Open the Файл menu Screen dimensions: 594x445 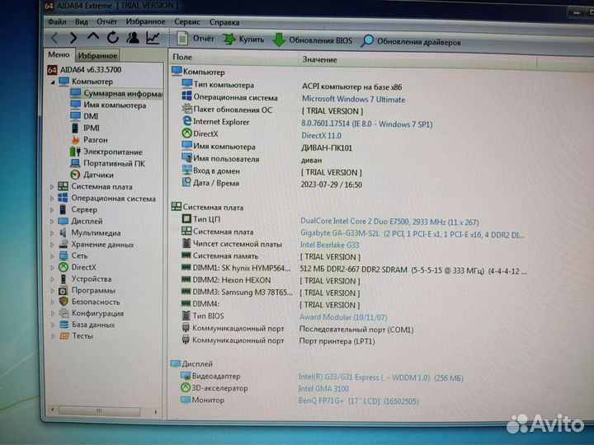pyautogui.click(x=57, y=22)
